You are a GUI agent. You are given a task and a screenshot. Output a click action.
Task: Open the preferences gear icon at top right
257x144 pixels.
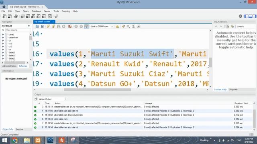pos(240,16)
